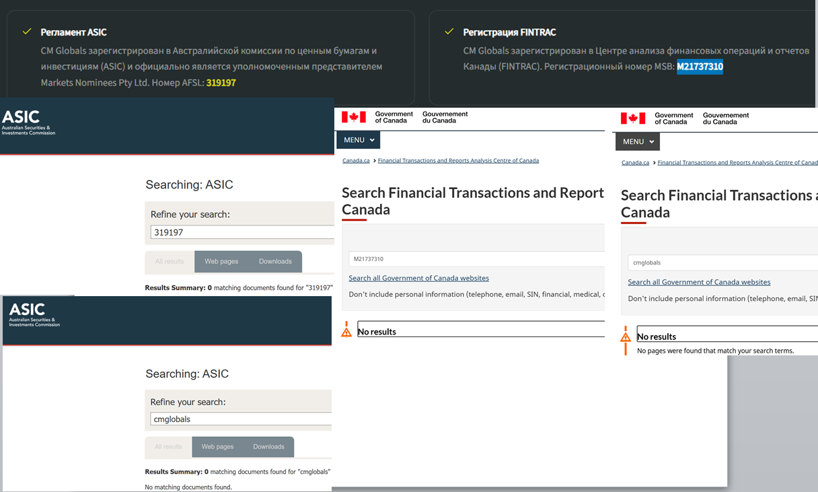Open Downloads tab for 319197 results

tap(275, 261)
